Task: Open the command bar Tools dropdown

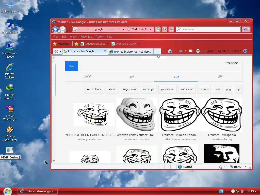Action: click(x=236, y=51)
